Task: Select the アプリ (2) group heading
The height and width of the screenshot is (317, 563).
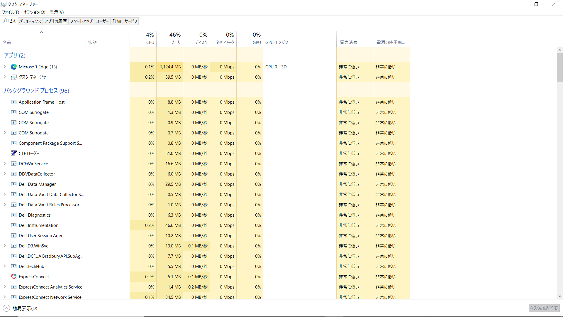Action: [15, 55]
